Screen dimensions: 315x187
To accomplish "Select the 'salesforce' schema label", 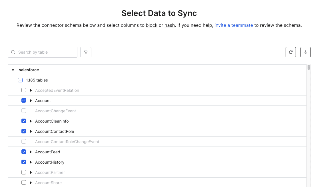I will (29, 70).
